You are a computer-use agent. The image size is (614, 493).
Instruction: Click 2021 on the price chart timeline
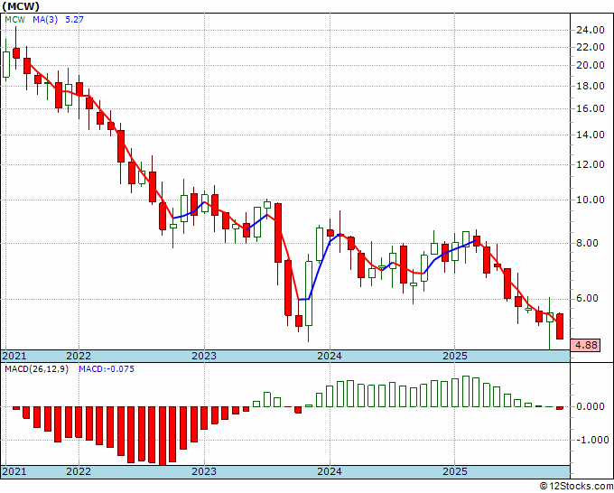coord(14,356)
